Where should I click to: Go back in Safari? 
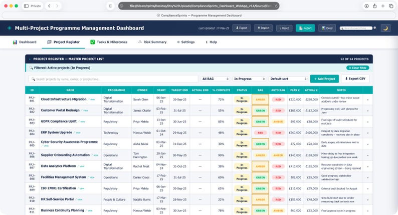(x=49, y=6)
